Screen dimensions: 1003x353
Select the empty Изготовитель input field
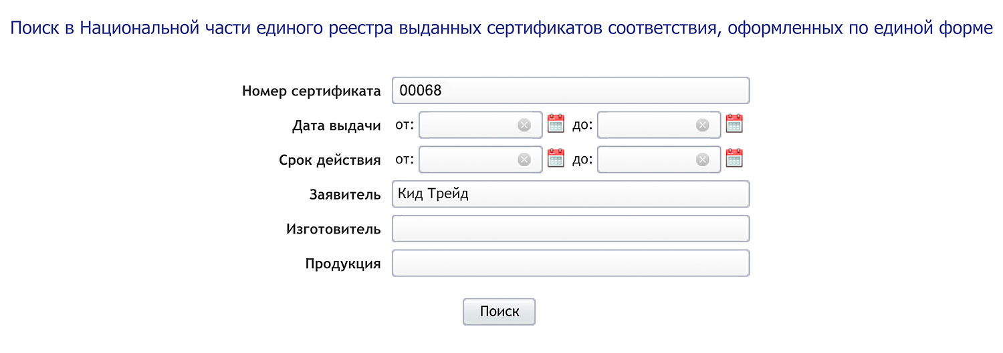tap(570, 229)
